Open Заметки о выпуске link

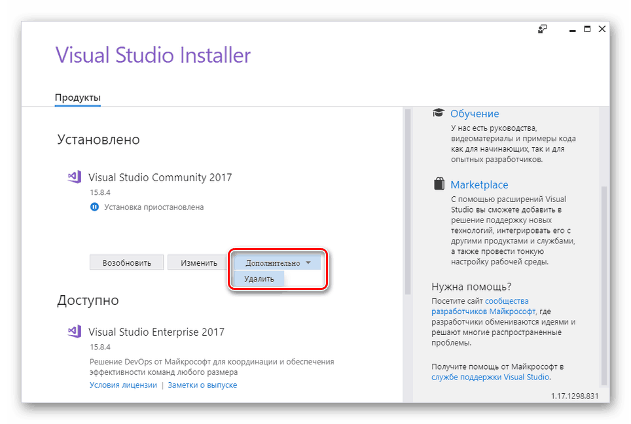coord(202,385)
